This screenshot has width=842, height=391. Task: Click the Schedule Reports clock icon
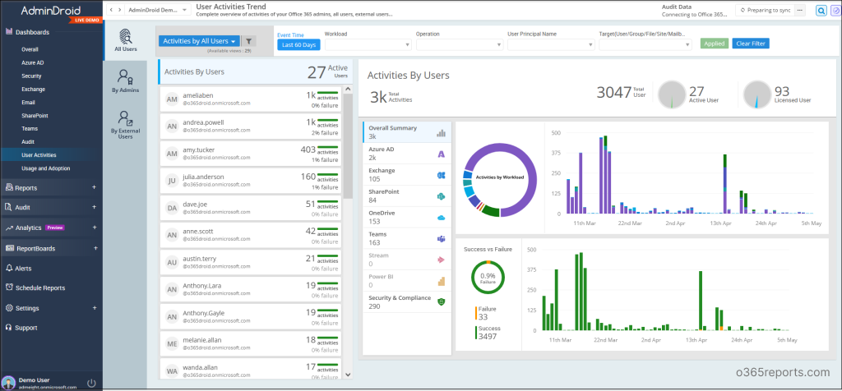8,287
